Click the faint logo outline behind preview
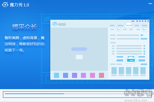The image size is (154, 102). pyautogui.click(x=47, y=19)
